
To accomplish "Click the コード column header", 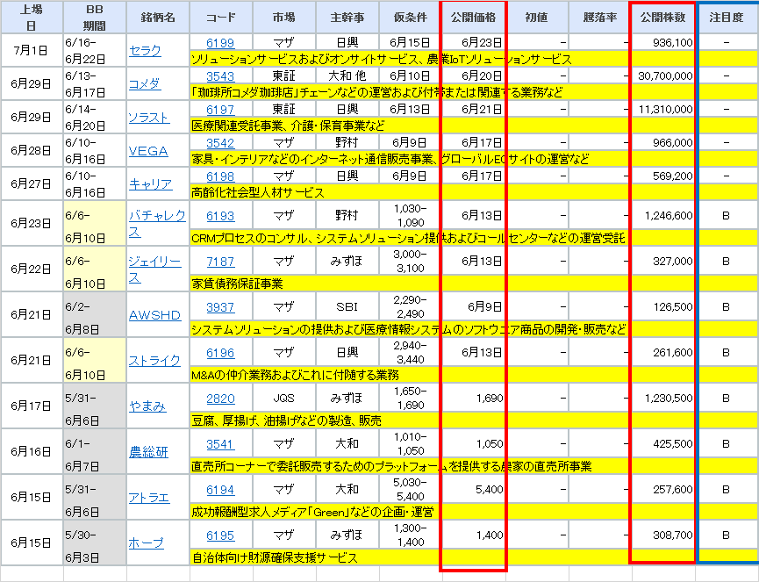I will point(221,17).
